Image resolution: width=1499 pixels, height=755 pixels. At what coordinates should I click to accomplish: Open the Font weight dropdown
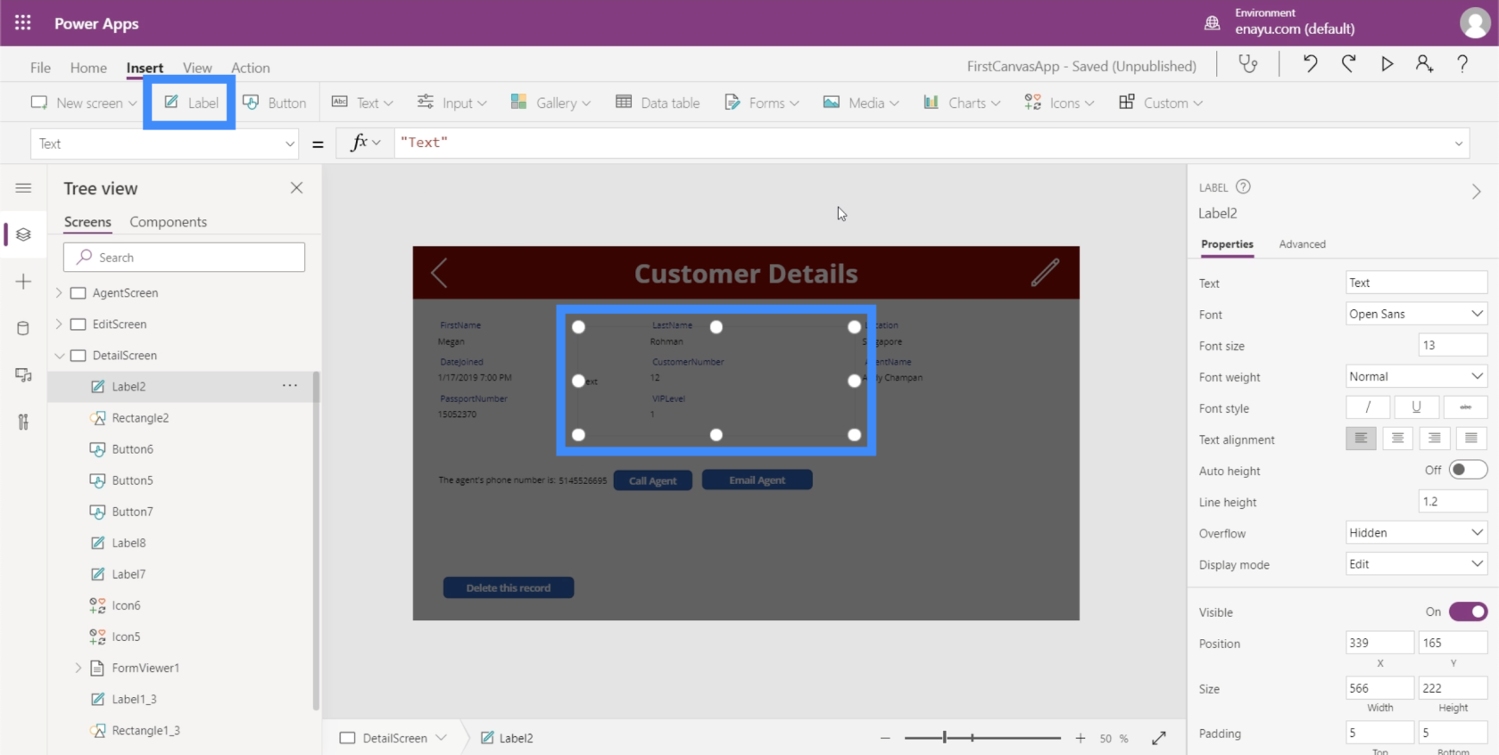click(1416, 376)
